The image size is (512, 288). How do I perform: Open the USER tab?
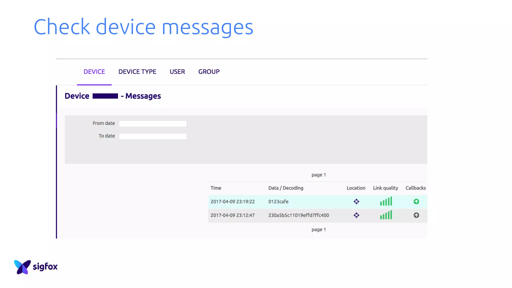tap(177, 72)
